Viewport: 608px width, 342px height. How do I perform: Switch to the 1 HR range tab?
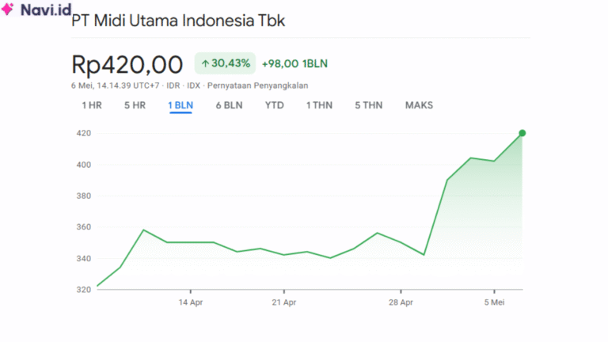pyautogui.click(x=92, y=105)
